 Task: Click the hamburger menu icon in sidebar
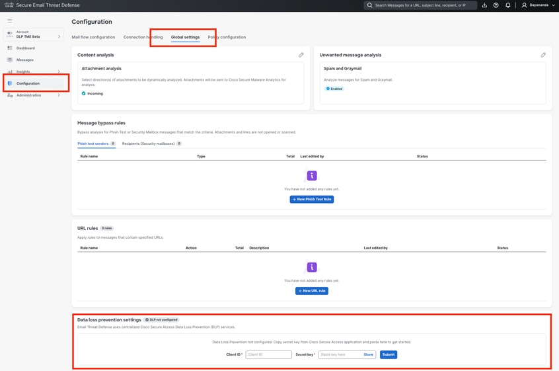(x=10, y=21)
